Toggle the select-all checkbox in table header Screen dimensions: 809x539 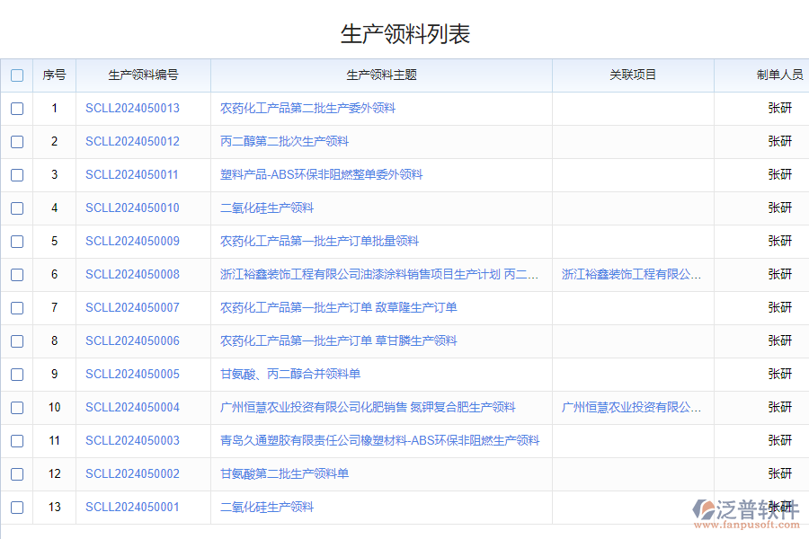point(17,75)
